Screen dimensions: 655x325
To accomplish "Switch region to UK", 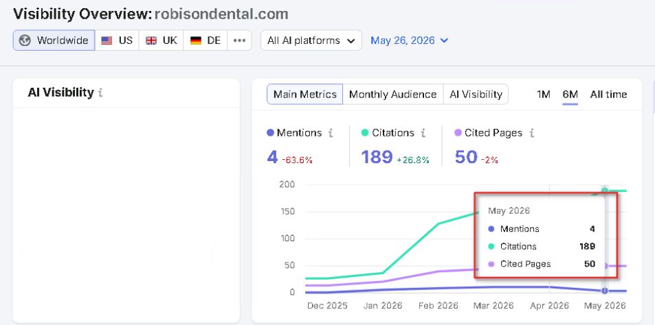I will (162, 40).
